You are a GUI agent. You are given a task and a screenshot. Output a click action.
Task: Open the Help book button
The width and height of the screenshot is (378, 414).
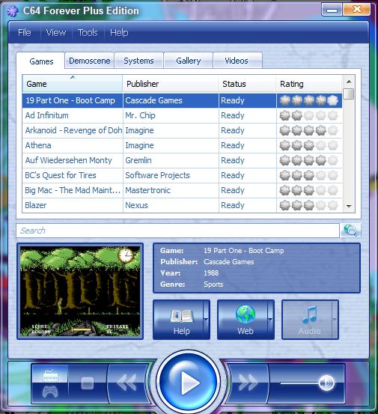point(178,320)
